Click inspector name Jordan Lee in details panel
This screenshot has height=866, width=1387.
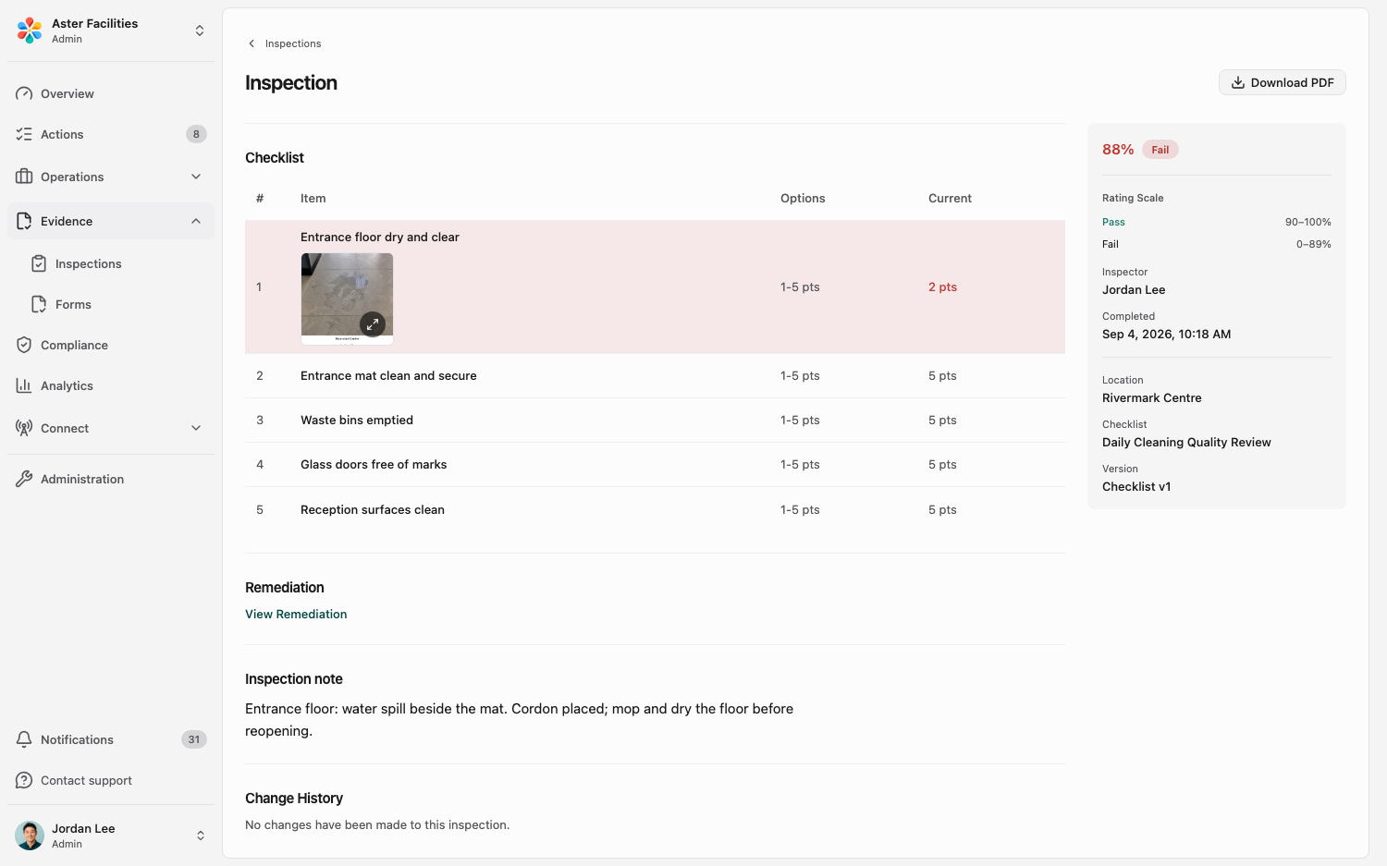point(1134,289)
